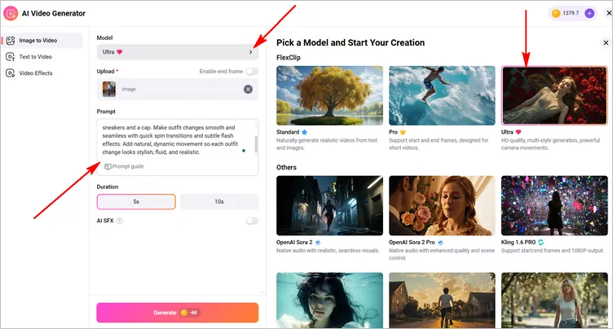Click the OpenAI Sora 2 label
Viewport: 613px width, 329px height.
294,242
